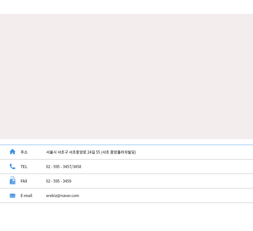Screen dimensions: 253x231
Task: Click the fax machine icon
Action: pos(13,180)
